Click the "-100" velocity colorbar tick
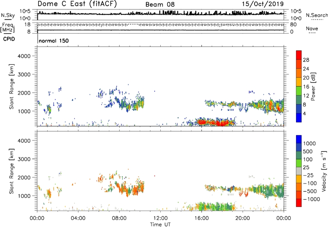Viewport: 328px width, 227px height. (x=310, y=183)
